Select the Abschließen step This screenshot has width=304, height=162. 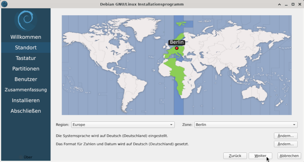tap(26, 111)
